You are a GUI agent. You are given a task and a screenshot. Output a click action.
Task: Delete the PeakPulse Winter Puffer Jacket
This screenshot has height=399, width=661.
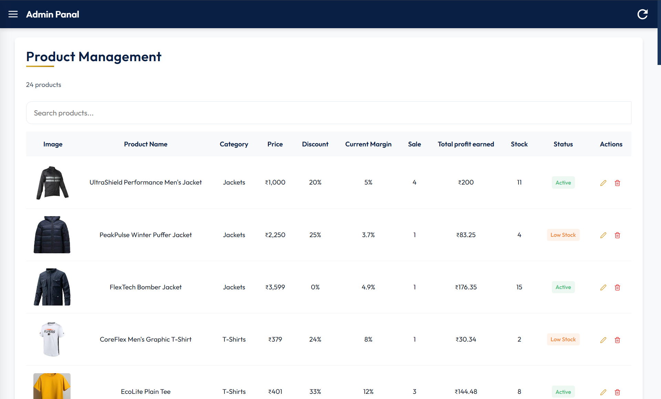[617, 235]
